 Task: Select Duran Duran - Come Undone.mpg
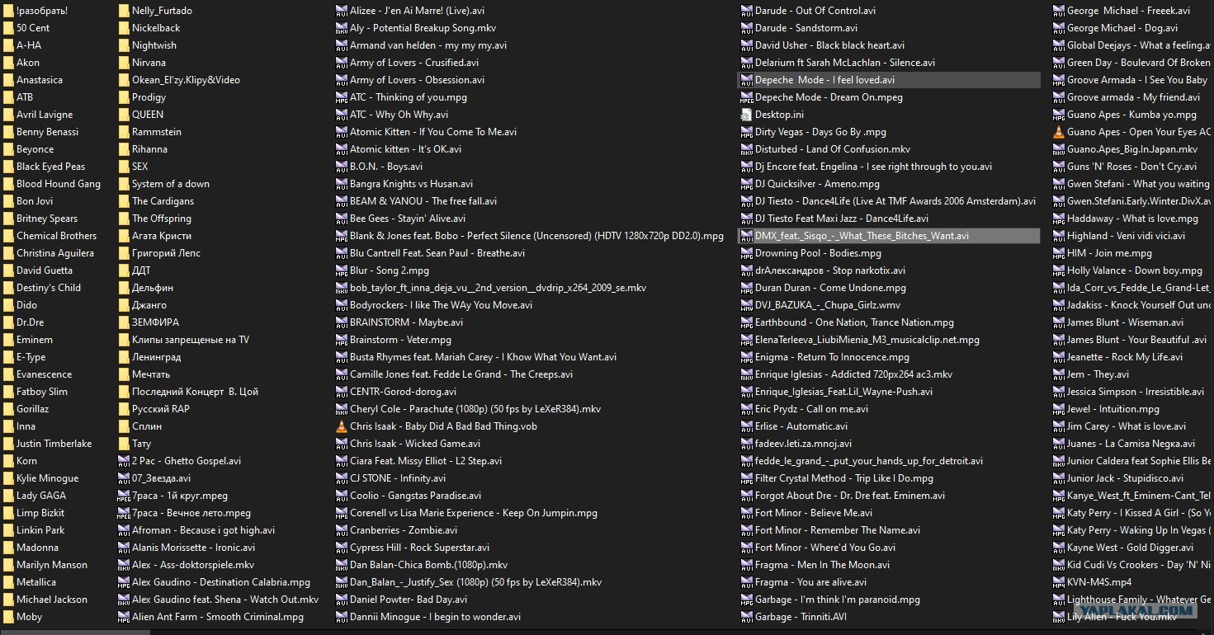tap(830, 288)
